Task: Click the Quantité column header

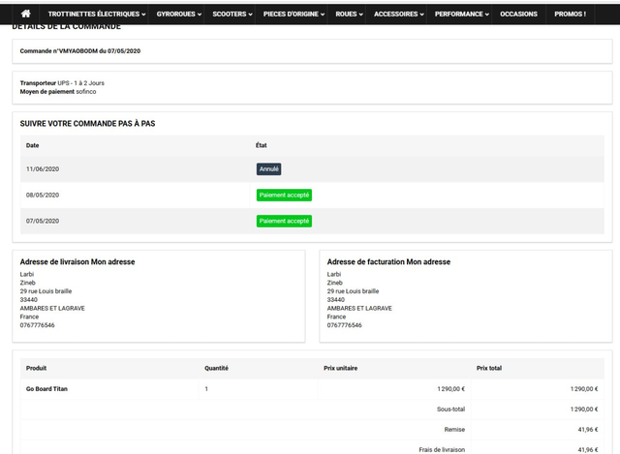Action: pyautogui.click(x=216, y=368)
